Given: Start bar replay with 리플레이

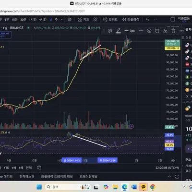Looking at the screenshot, I should pyautogui.click(x=131, y=20).
